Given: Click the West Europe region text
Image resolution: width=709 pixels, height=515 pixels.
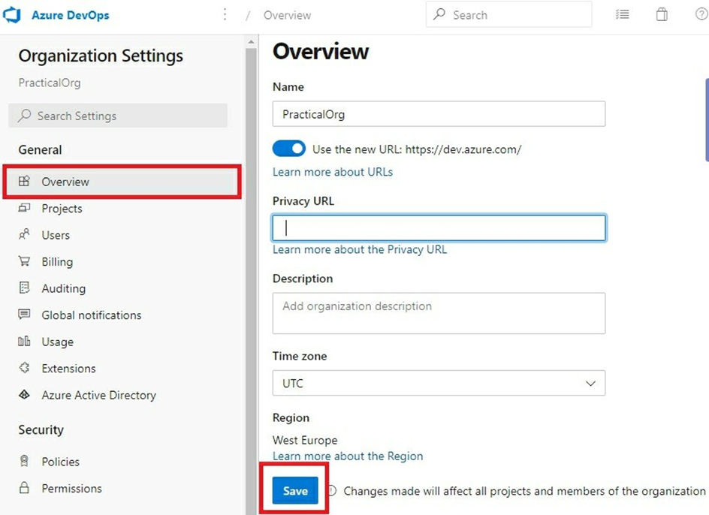Looking at the screenshot, I should (x=305, y=440).
